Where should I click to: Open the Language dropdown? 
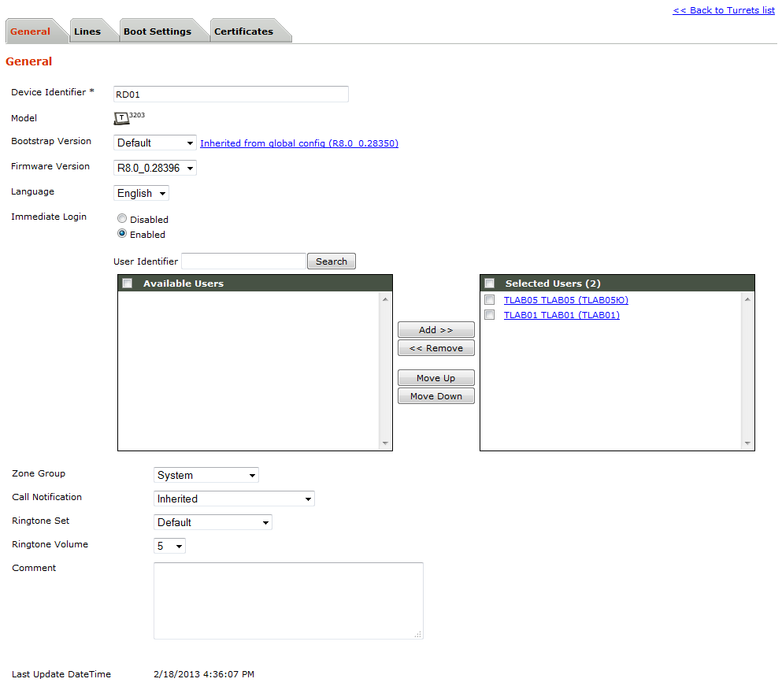point(141,193)
